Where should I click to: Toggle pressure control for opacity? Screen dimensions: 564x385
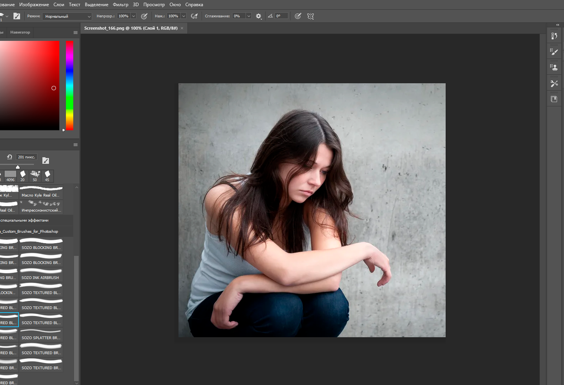[x=144, y=16]
